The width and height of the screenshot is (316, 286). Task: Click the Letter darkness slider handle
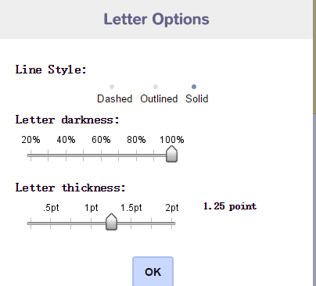point(171,154)
